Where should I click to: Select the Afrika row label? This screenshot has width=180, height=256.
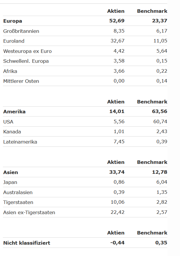10,71
